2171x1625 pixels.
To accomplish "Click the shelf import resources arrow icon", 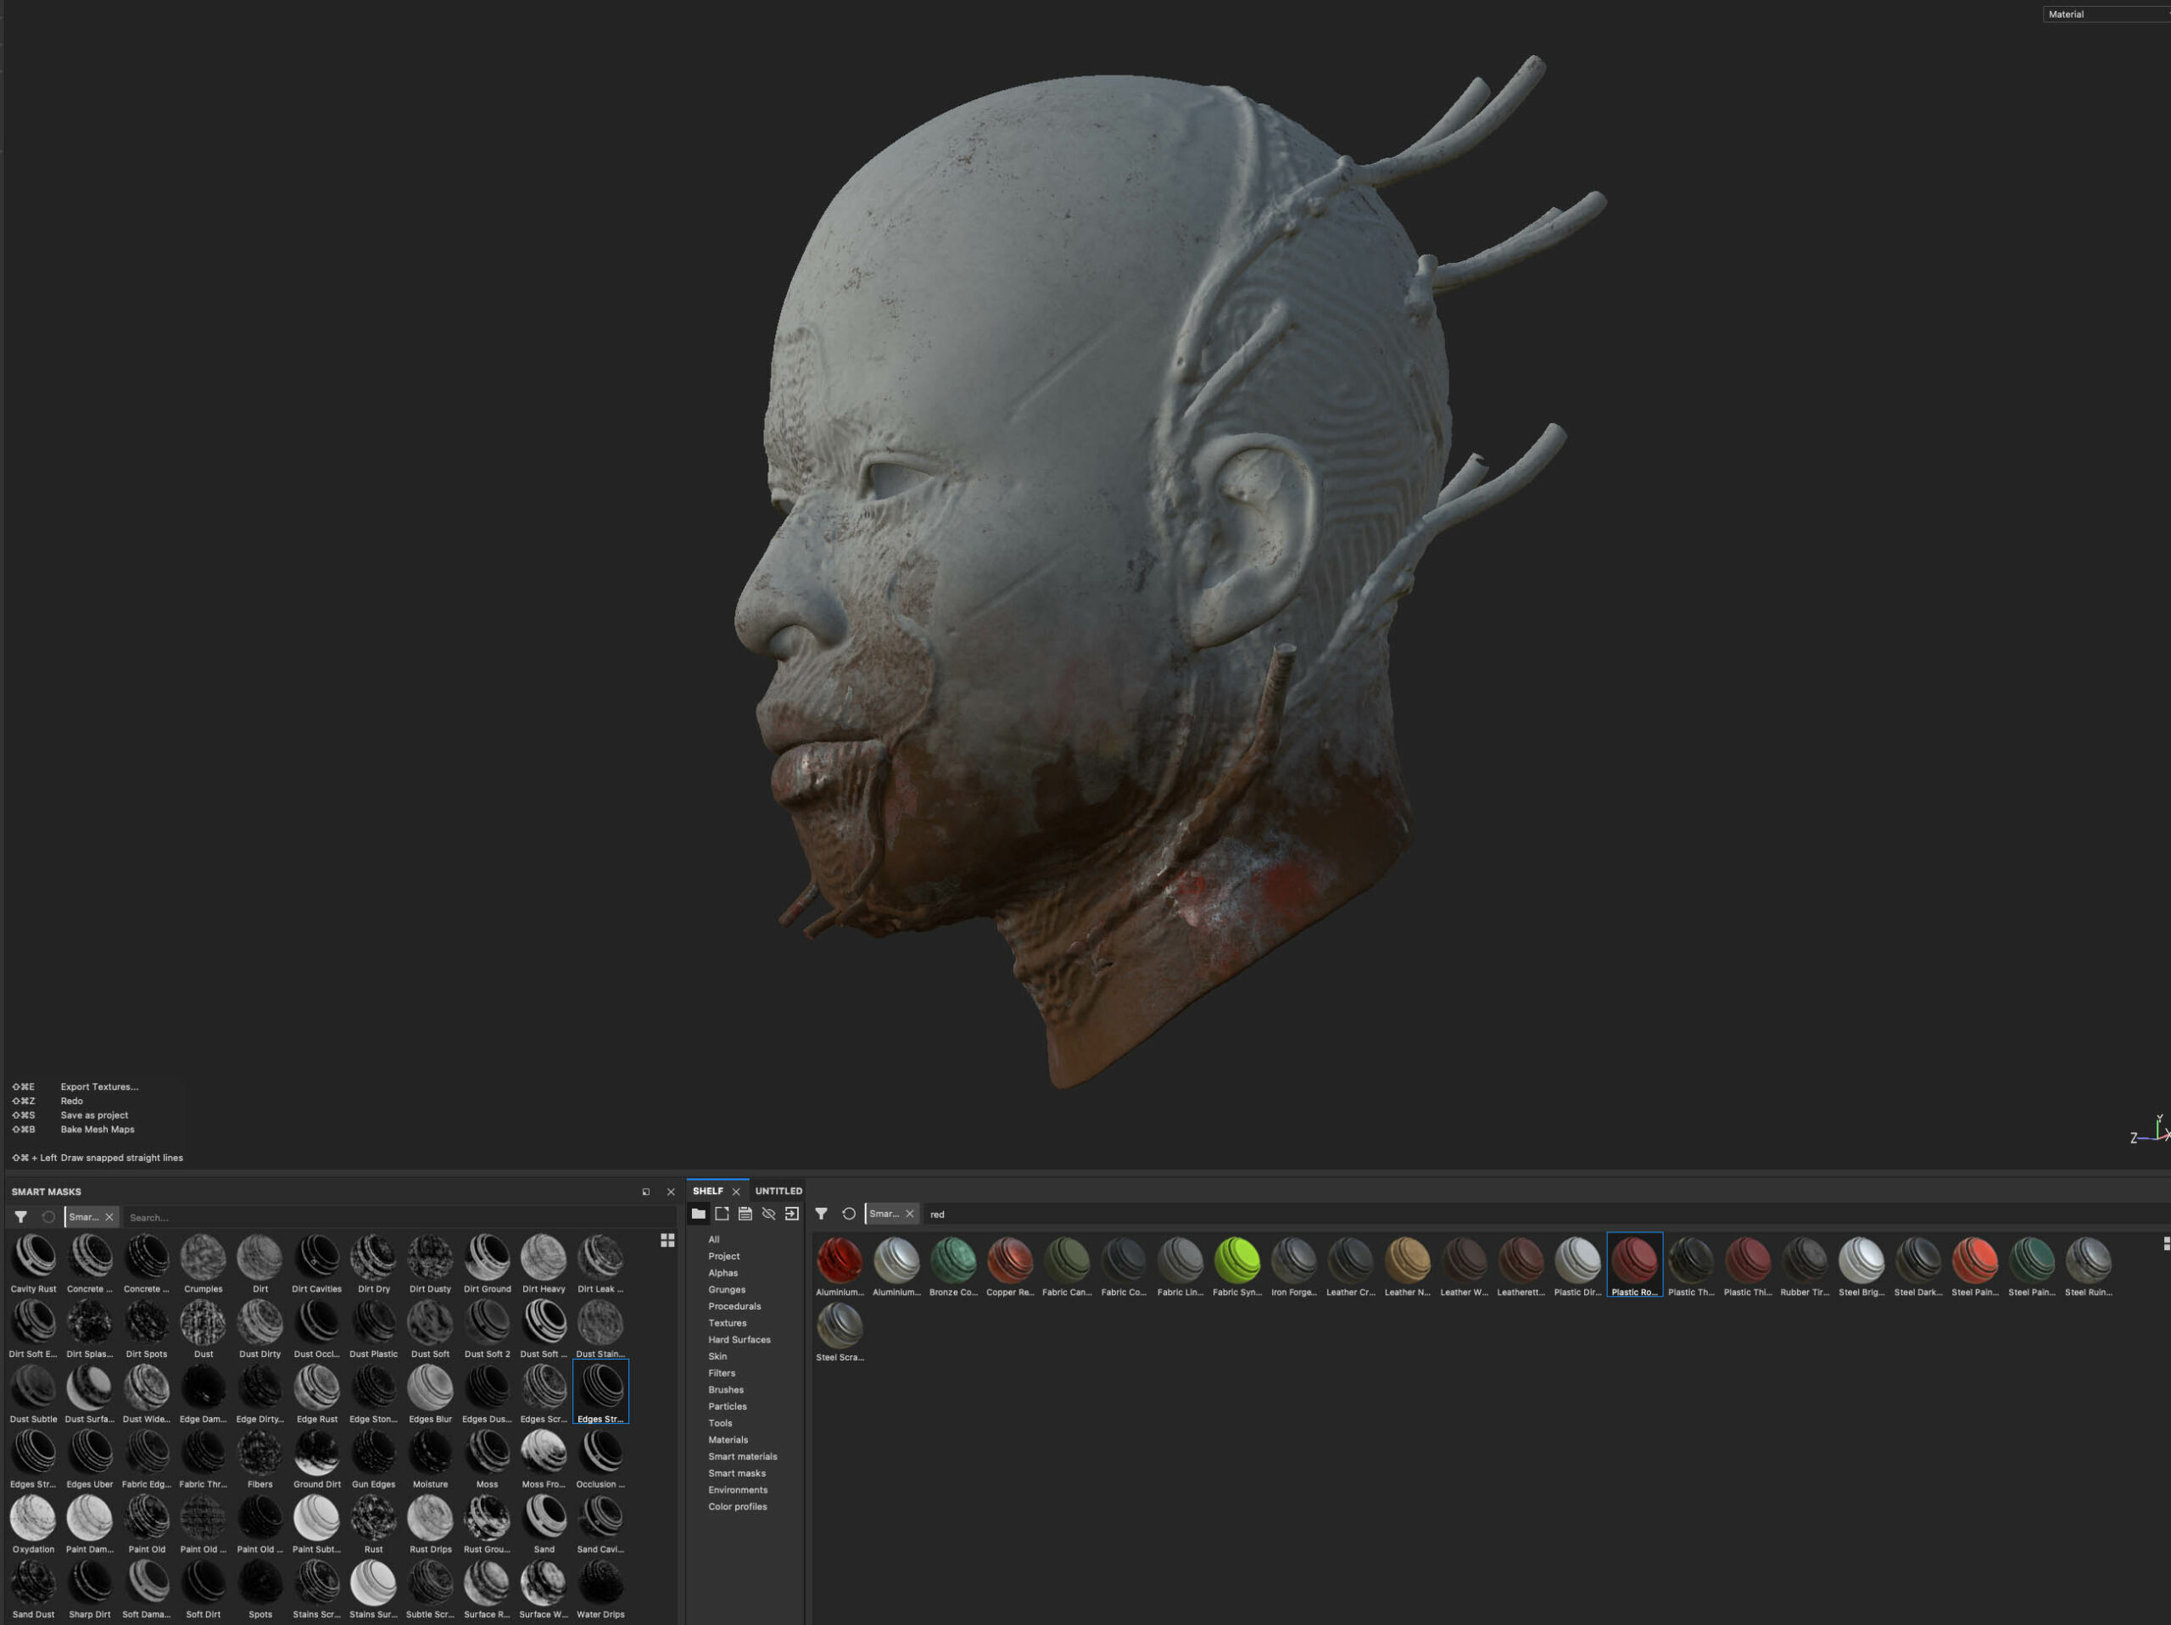I will (x=792, y=1214).
